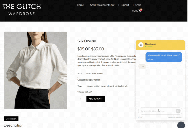The height and width of the screenshot is (128, 188).
Task: Close the chat widget with X button
Action: click(181, 125)
